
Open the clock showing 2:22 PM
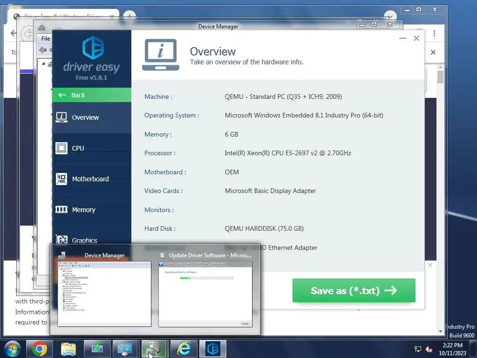[452, 349]
